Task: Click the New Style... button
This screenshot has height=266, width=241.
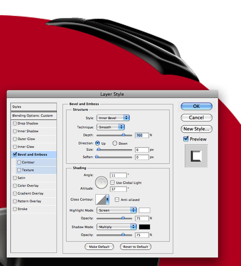Action: (x=196, y=129)
